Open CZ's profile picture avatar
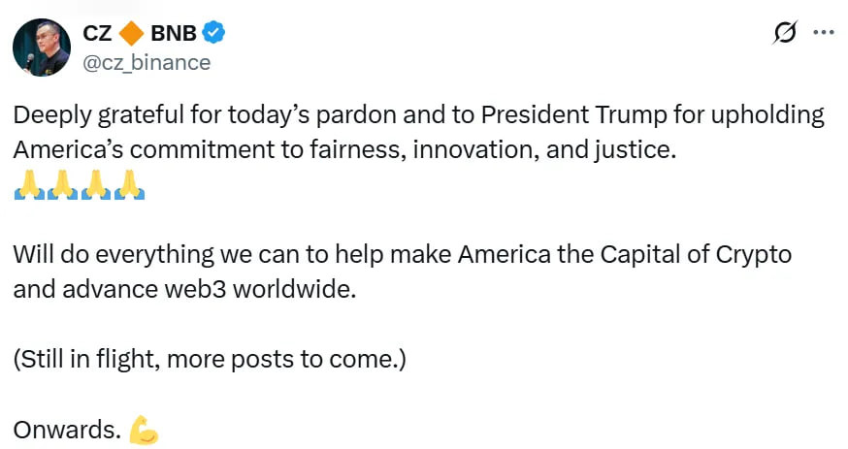Viewport: 848px width, 449px height. [42, 48]
